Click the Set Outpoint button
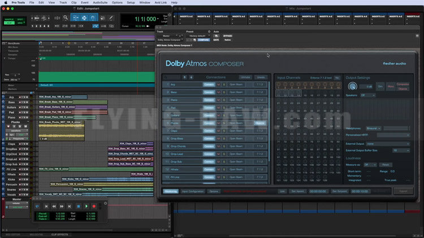This screenshot has height=238, width=424. (339, 191)
